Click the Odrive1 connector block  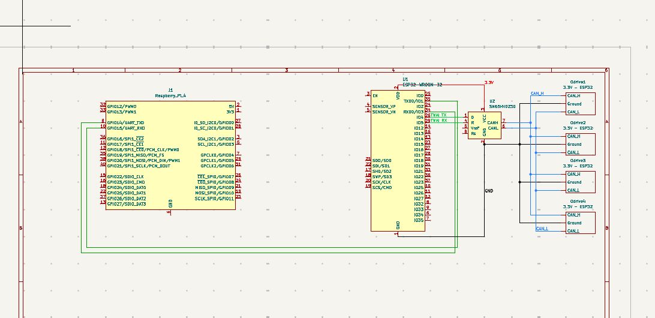[x=579, y=103]
